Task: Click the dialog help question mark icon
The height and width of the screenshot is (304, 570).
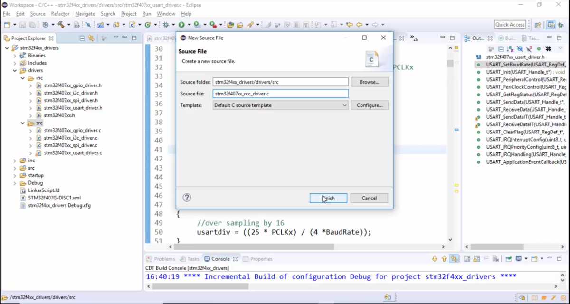Action: coord(187,198)
